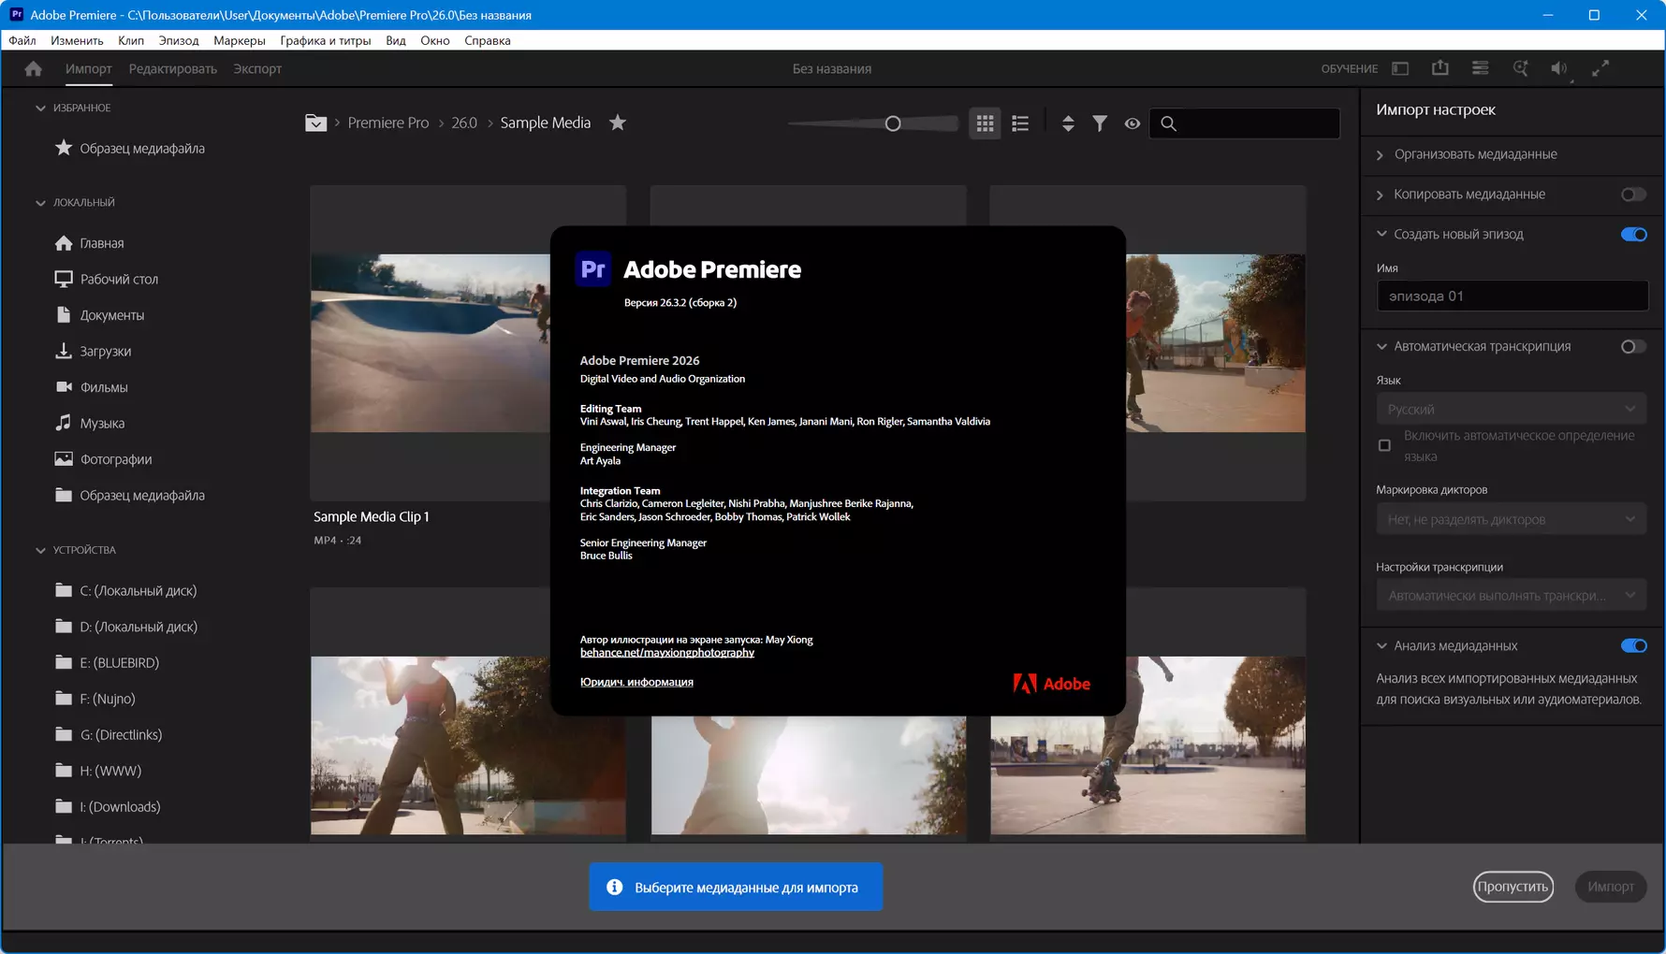Click the ОБУЧЕНИЕ button
Viewport: 1666px width, 954px height.
(x=1350, y=68)
